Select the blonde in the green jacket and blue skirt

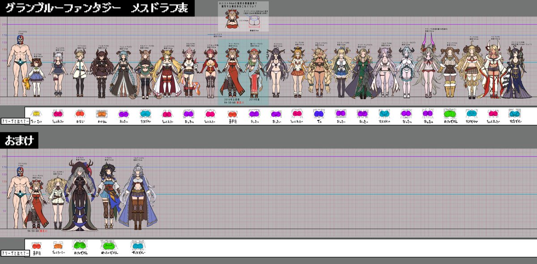(342, 73)
